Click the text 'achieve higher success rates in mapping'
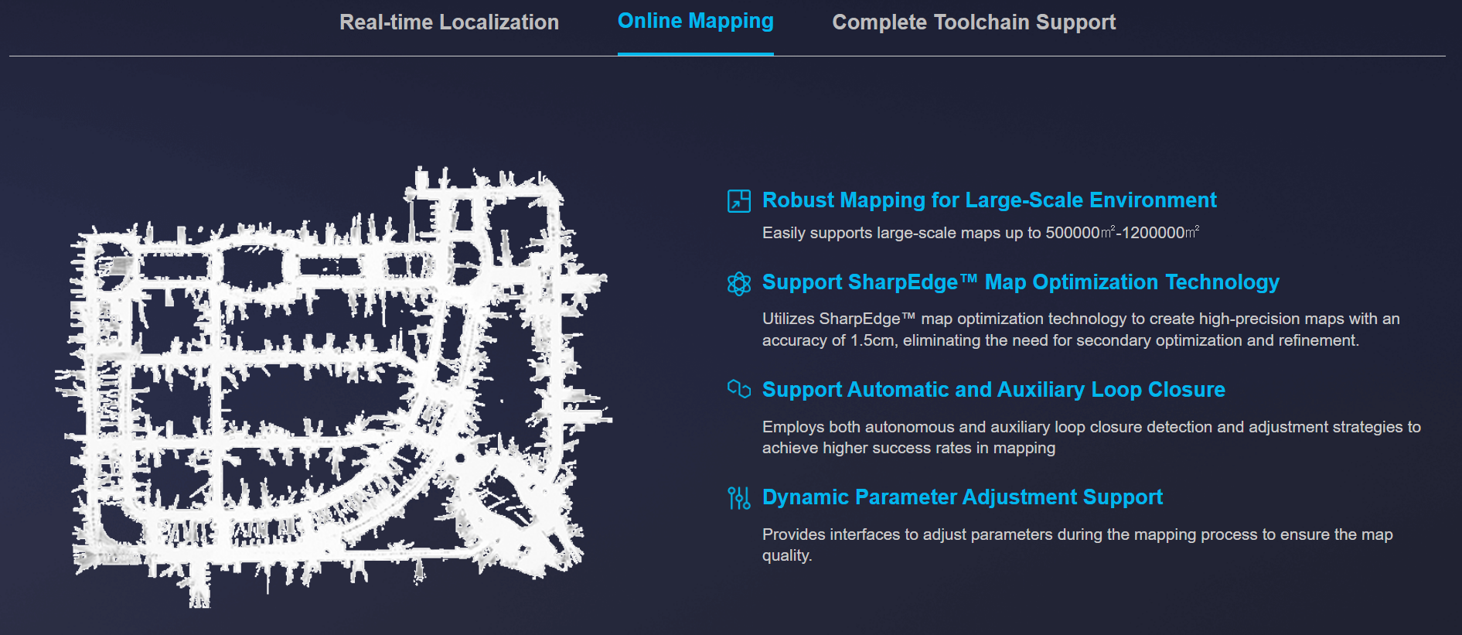1462x635 pixels. pos(908,449)
